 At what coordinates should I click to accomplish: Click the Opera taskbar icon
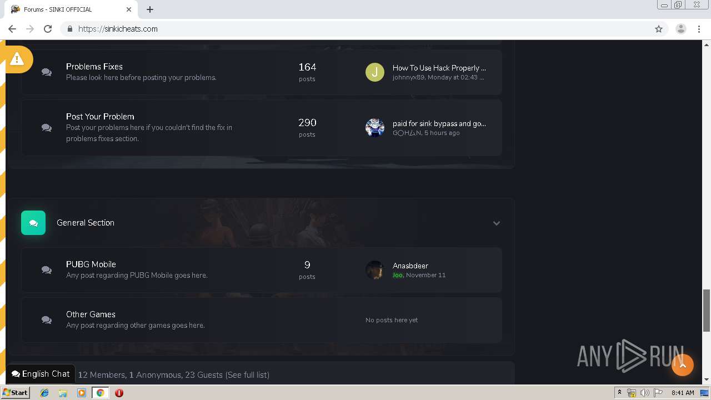119,393
